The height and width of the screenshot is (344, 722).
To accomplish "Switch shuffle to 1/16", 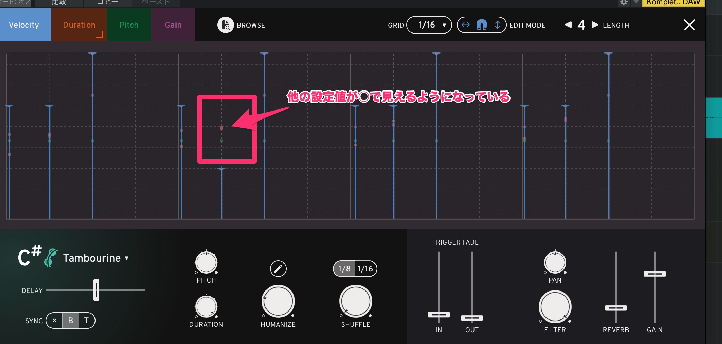I will coord(365,269).
